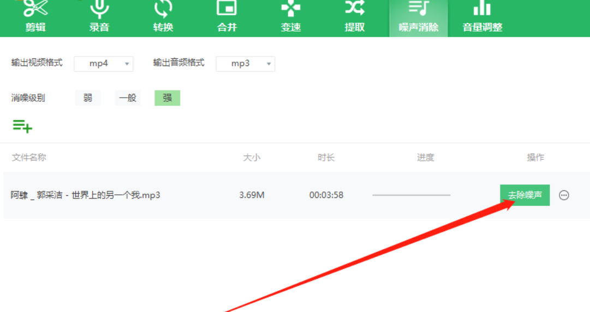Click the add files list-plus icon
This screenshot has height=312, width=590.
tap(22, 126)
